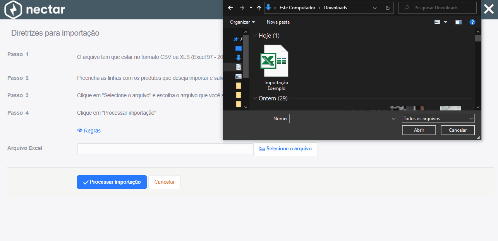
Task: Toggle the preview pane icon
Action: point(459,22)
